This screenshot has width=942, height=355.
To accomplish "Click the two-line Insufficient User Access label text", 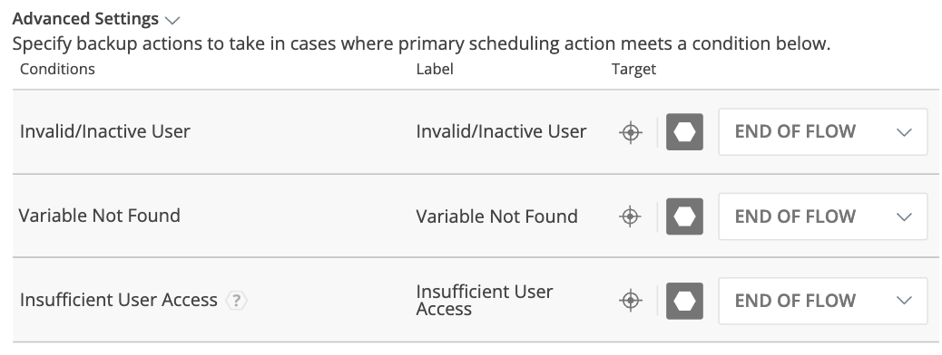I will 485,301.
